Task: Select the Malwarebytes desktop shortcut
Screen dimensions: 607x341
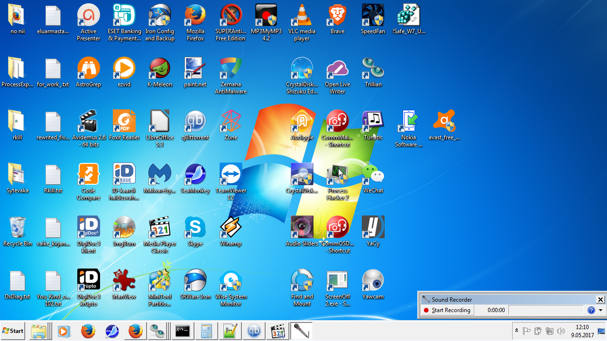Action: [160, 179]
